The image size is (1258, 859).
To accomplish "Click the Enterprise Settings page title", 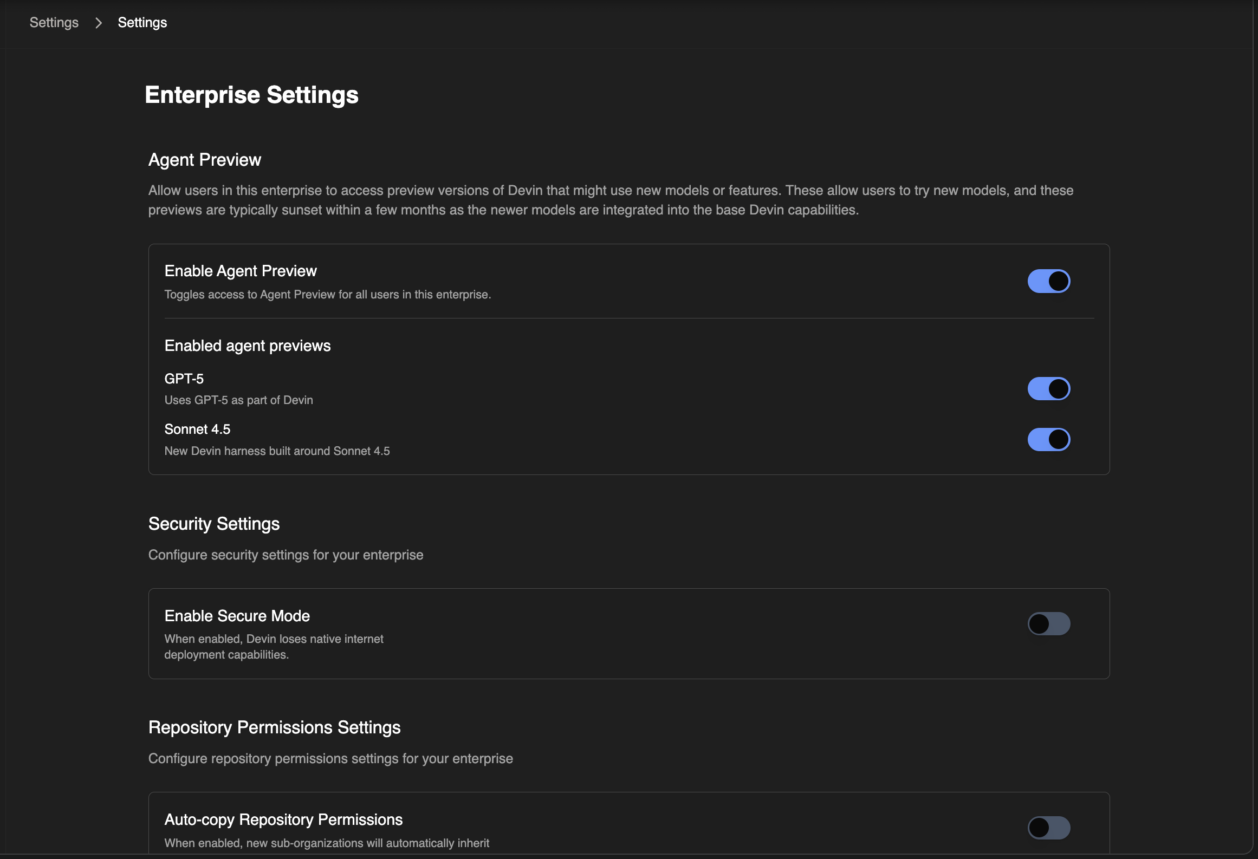I will click(251, 95).
